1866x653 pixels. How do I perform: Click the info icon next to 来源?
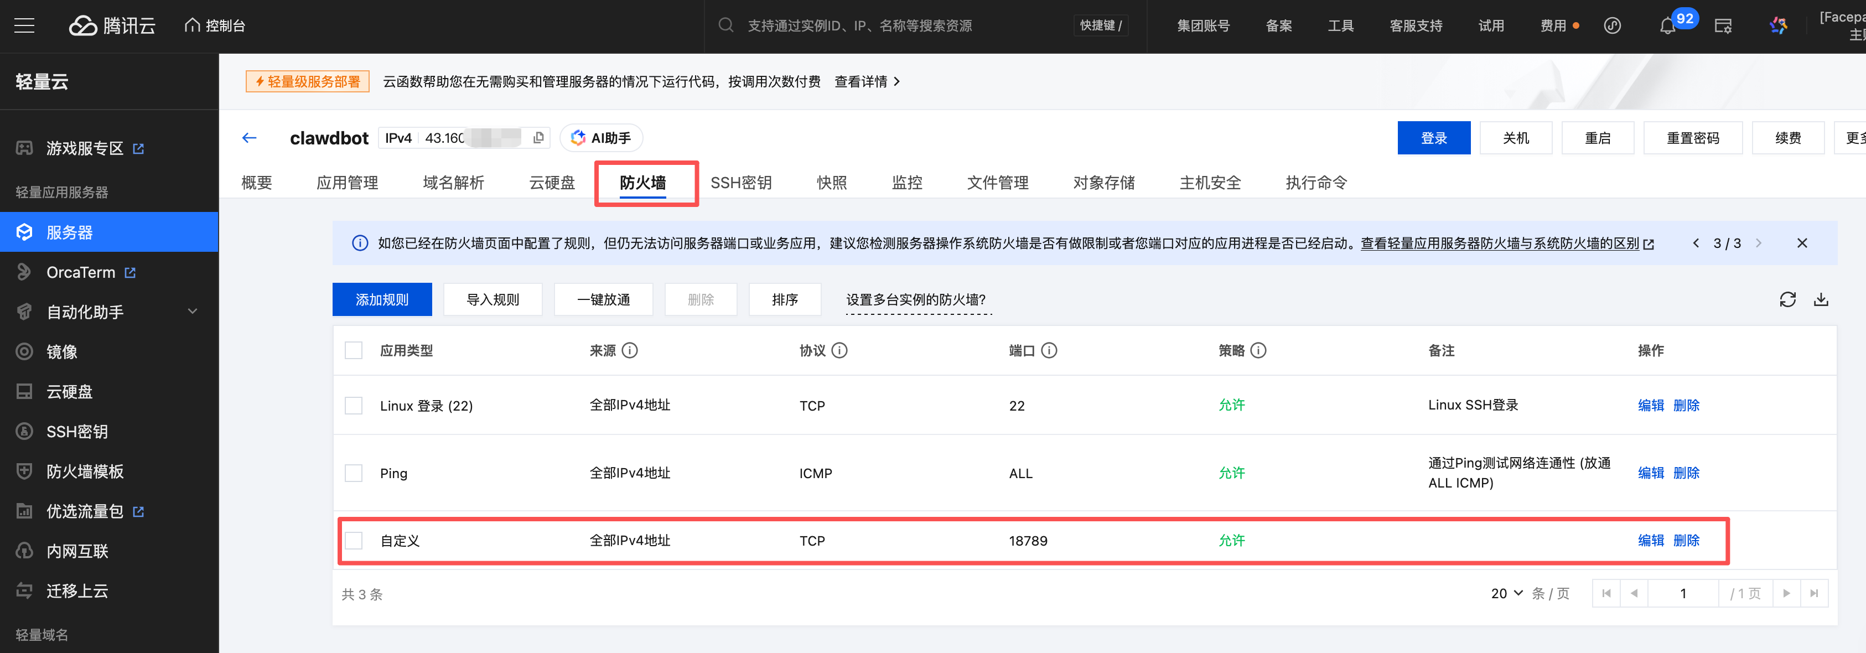click(x=630, y=351)
